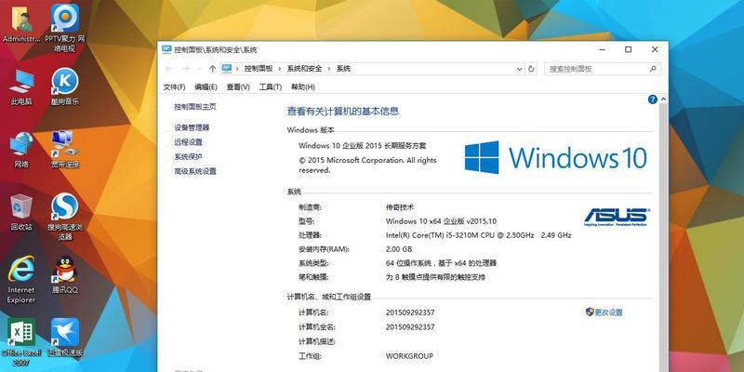Open the recent locations dropdown arrow
Screen dimensions: 744x372
pos(199,69)
